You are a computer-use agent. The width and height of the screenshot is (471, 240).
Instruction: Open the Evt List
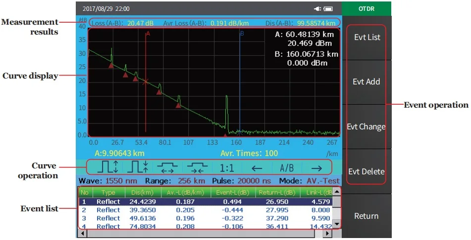(367, 38)
